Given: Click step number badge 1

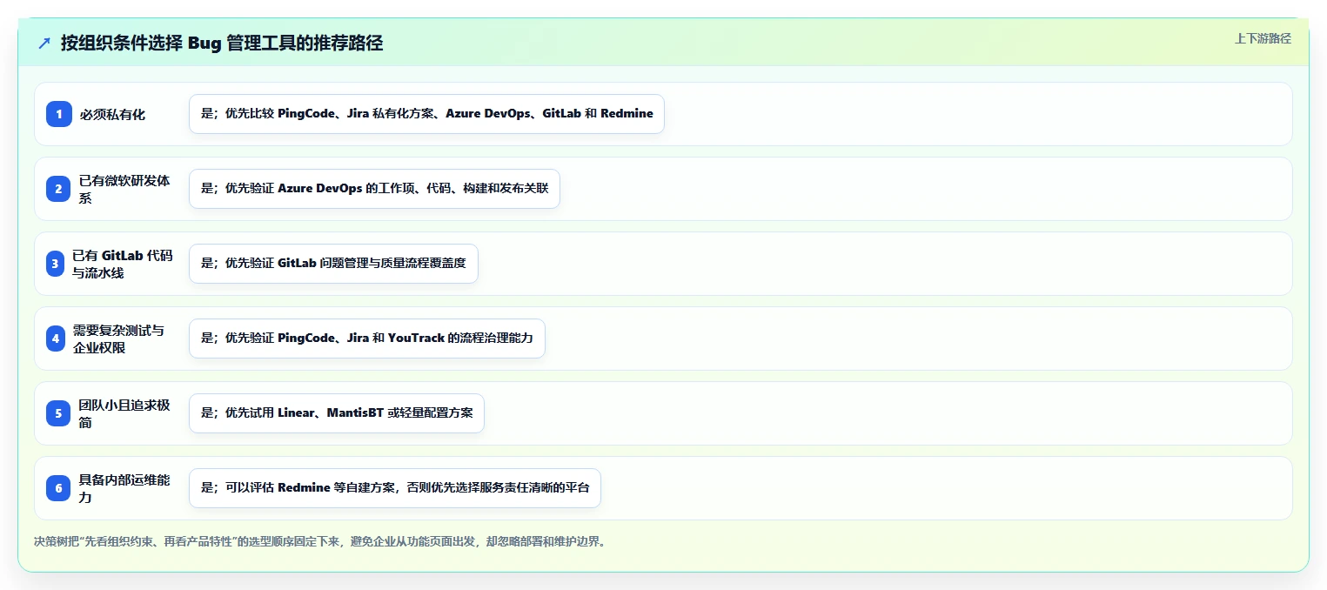Looking at the screenshot, I should coord(59,114).
